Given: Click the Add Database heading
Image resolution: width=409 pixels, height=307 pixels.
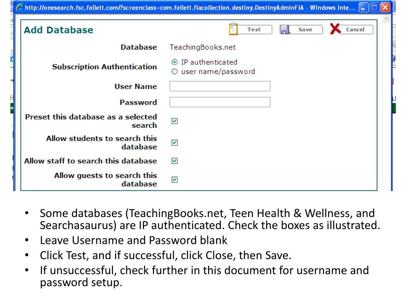Looking at the screenshot, I should pos(58,30).
